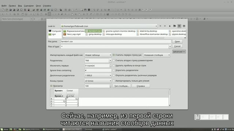This screenshot has width=234, height=131.
Task: Click the Open button
Action: point(177,41)
